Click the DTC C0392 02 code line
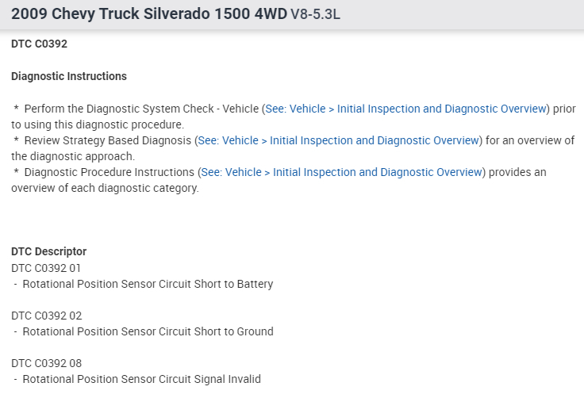 [46, 316]
